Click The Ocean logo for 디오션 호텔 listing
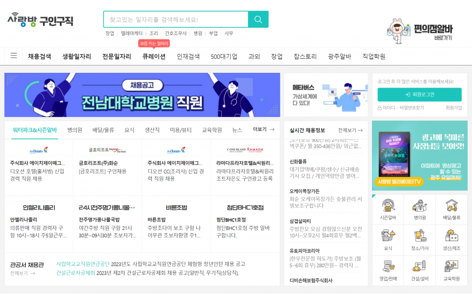This screenshot has width=472, height=295. 39,150
